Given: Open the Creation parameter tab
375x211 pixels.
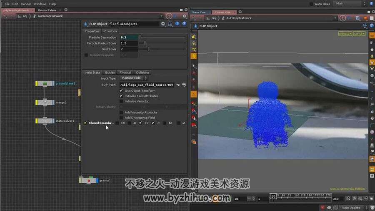Looking at the screenshot, I should [110, 31].
